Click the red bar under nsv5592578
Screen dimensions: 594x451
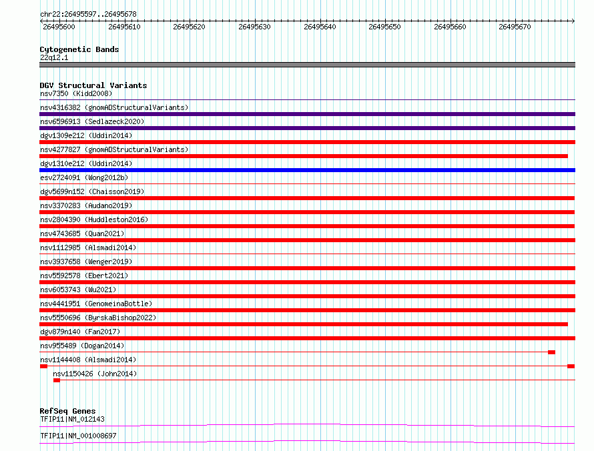coord(307,282)
